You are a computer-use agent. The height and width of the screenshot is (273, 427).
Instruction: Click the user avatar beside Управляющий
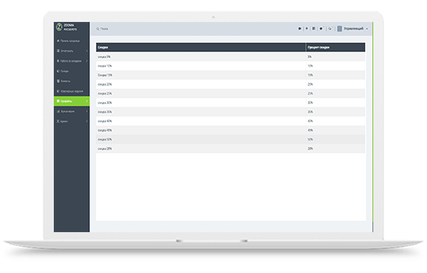coord(340,29)
